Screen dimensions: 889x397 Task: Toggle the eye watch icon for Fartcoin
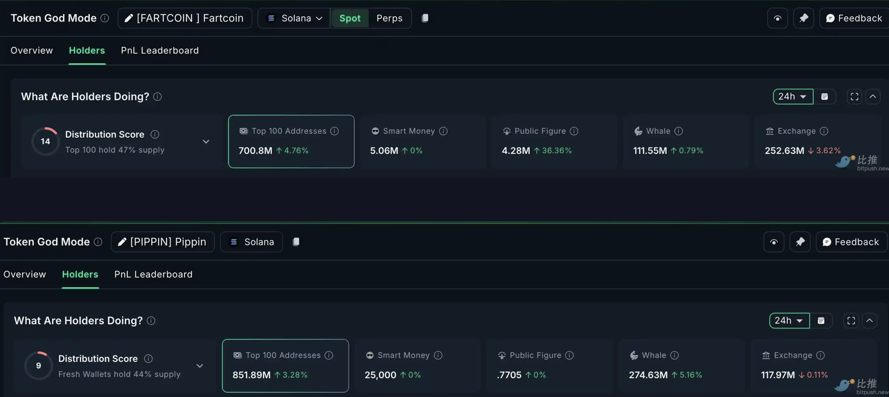point(777,18)
